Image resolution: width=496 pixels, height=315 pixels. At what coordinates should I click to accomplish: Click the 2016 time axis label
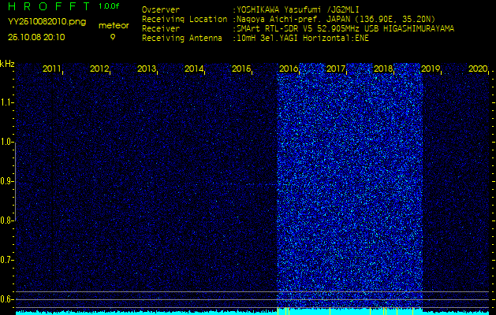click(x=289, y=69)
